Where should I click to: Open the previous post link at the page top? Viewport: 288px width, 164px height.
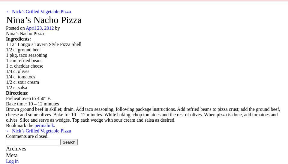pyautogui.click(x=38, y=12)
